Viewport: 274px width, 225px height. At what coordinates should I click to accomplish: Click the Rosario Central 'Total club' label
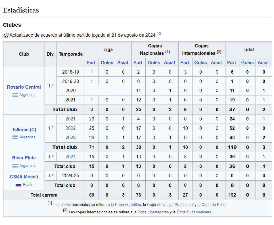click(65, 109)
